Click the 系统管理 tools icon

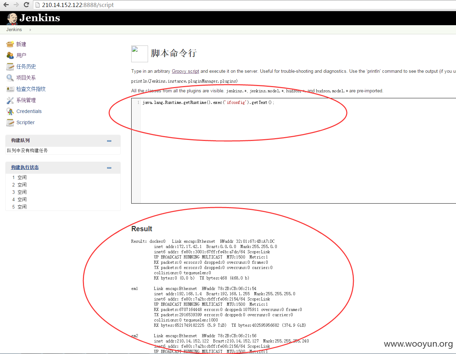click(x=10, y=100)
